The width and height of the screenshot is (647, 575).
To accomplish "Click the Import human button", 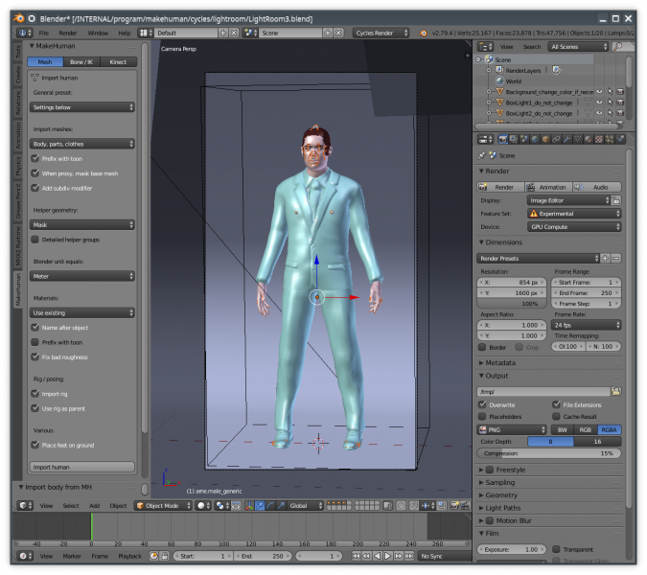I will (x=81, y=467).
